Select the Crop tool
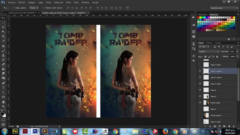 [3, 37]
